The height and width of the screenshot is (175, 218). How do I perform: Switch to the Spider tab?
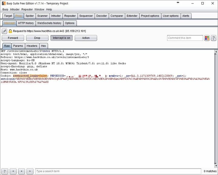pyautogui.click(x=30, y=16)
